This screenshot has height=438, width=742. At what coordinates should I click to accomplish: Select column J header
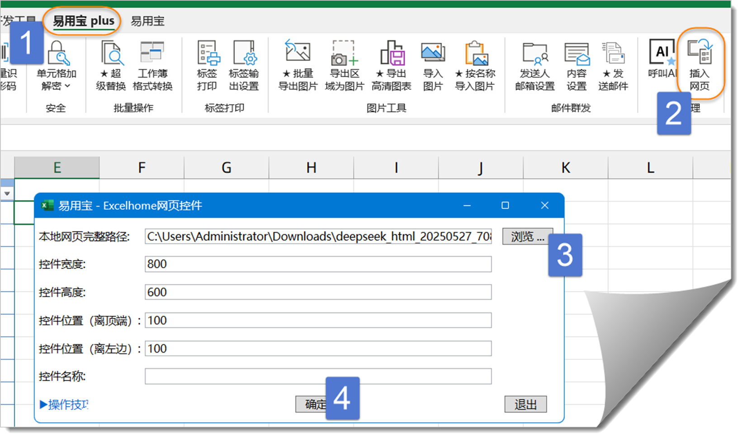pyautogui.click(x=481, y=168)
